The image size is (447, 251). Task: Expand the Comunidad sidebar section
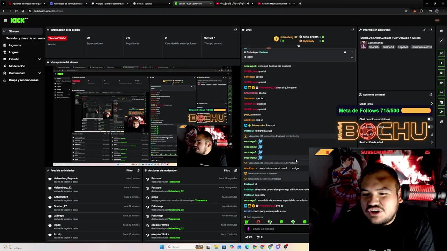(39, 73)
